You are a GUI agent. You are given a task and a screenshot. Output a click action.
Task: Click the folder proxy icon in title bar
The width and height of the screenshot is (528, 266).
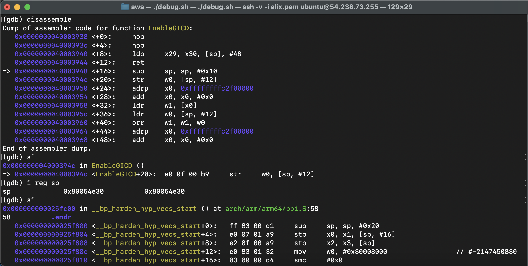125,7
